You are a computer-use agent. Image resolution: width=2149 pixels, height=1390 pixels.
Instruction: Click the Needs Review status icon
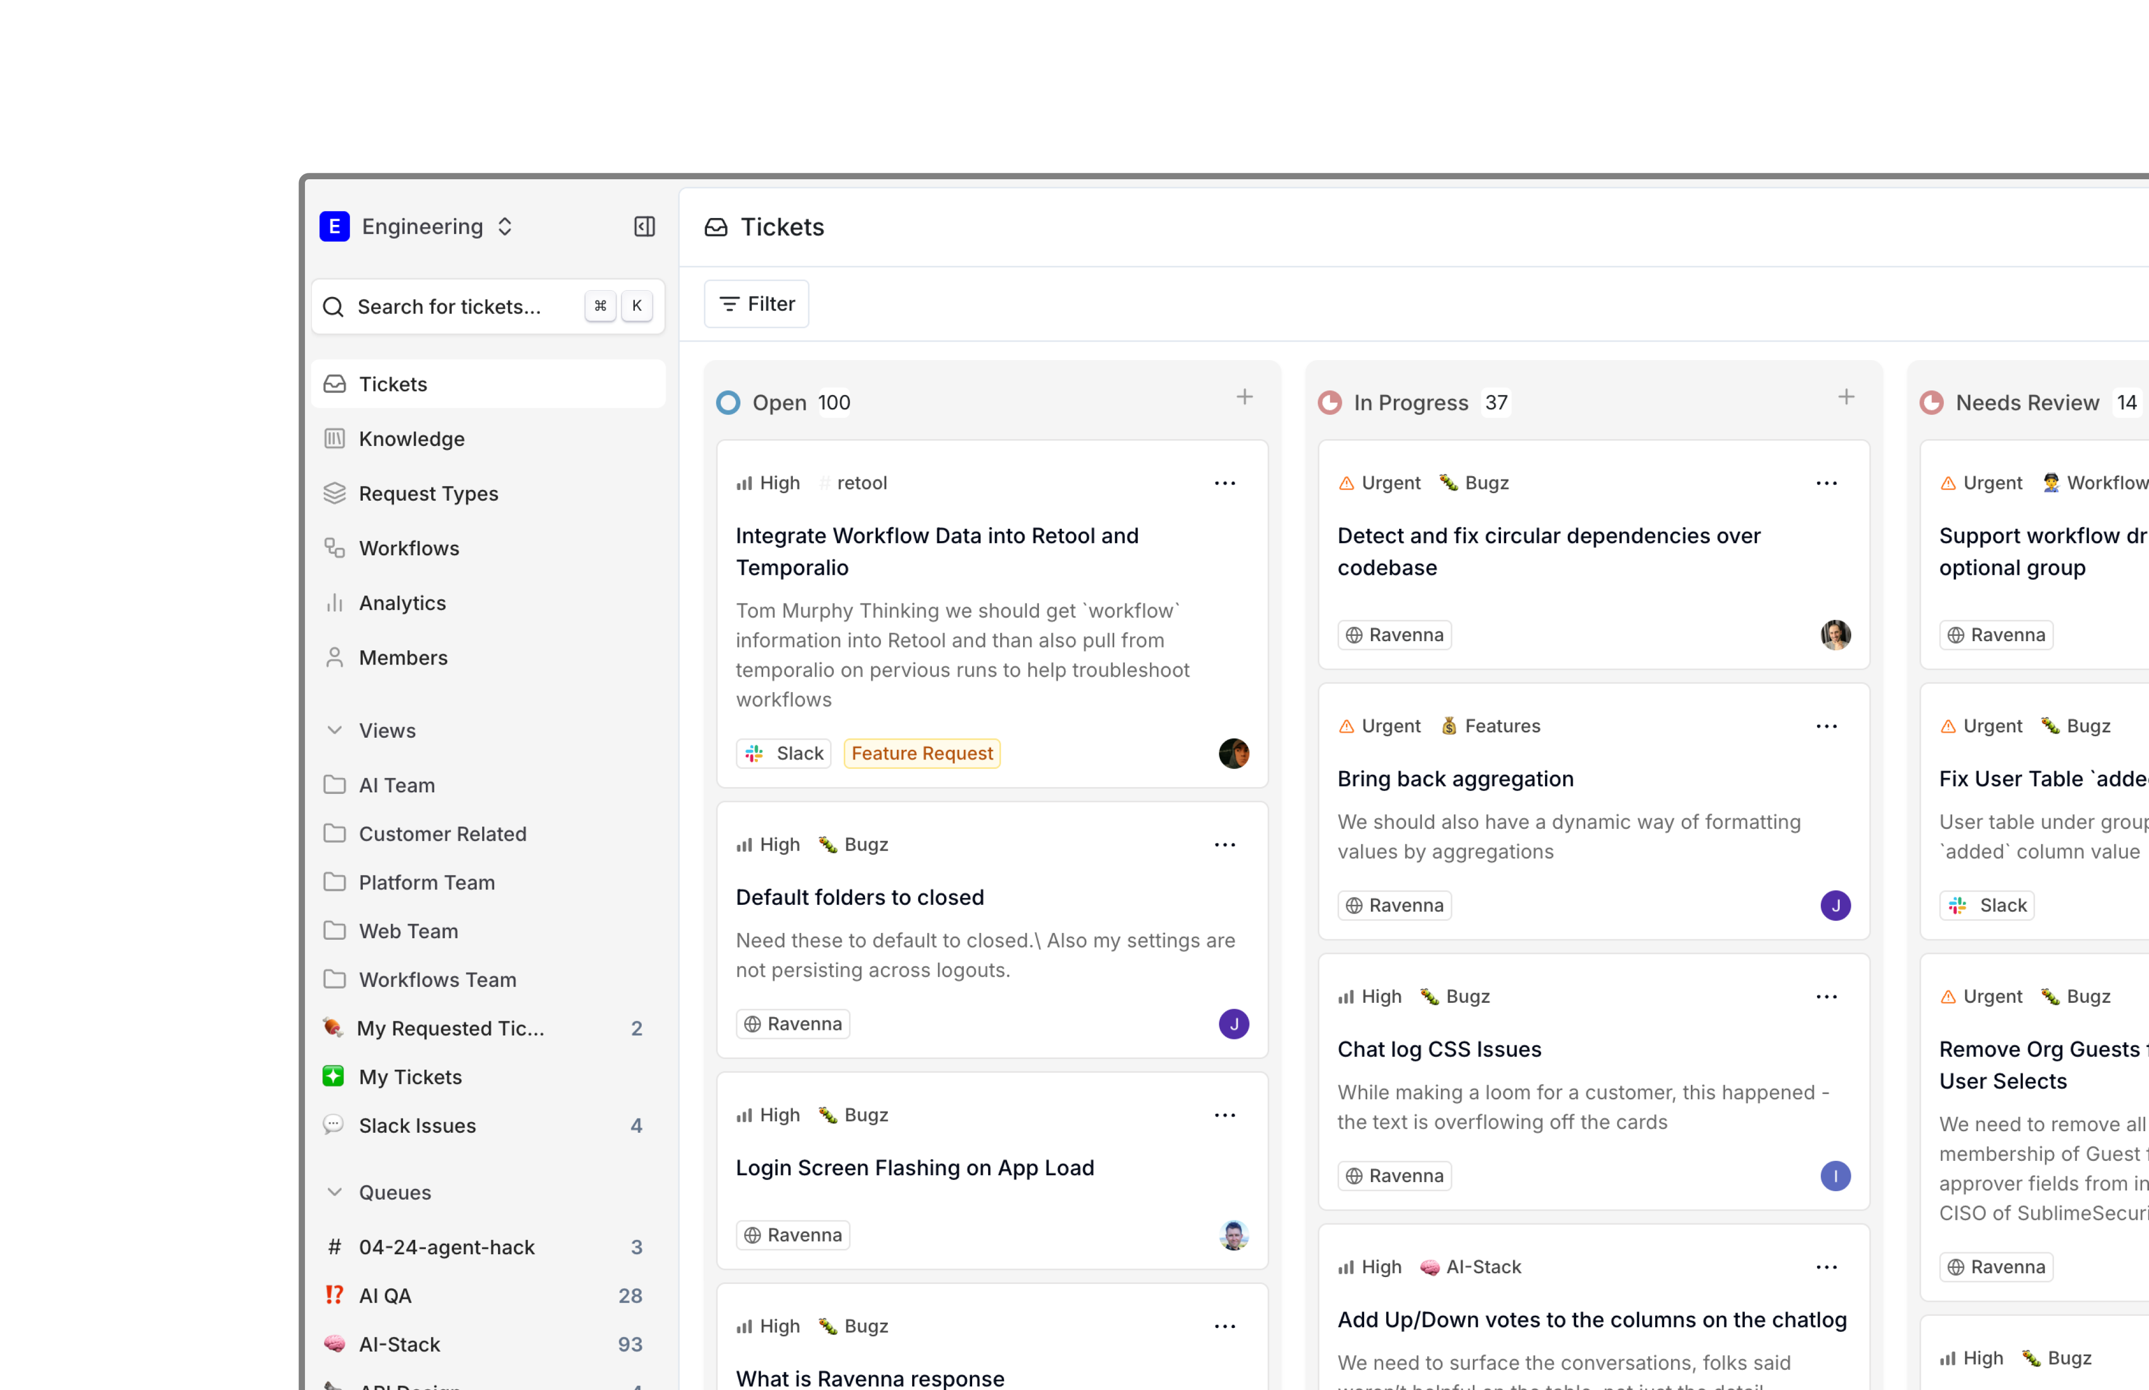pos(1932,403)
